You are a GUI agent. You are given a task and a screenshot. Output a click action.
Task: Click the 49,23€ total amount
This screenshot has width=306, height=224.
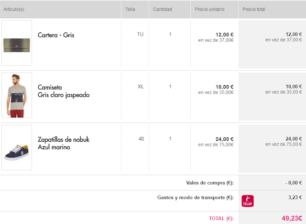[x=291, y=218]
